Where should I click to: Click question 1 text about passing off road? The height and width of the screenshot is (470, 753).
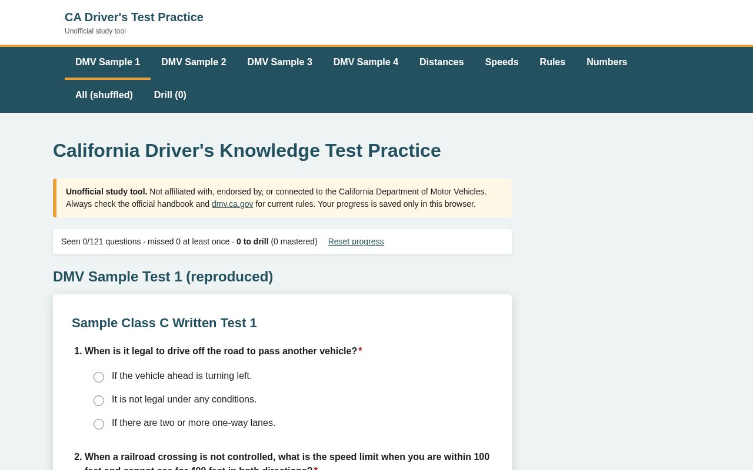(221, 351)
